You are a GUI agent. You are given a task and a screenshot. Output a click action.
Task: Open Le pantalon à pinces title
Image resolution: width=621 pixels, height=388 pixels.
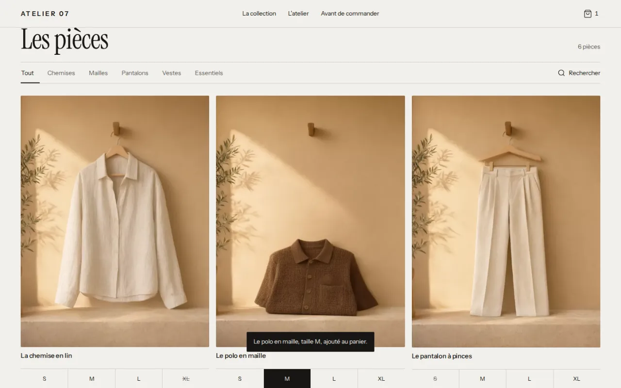[x=442, y=356]
